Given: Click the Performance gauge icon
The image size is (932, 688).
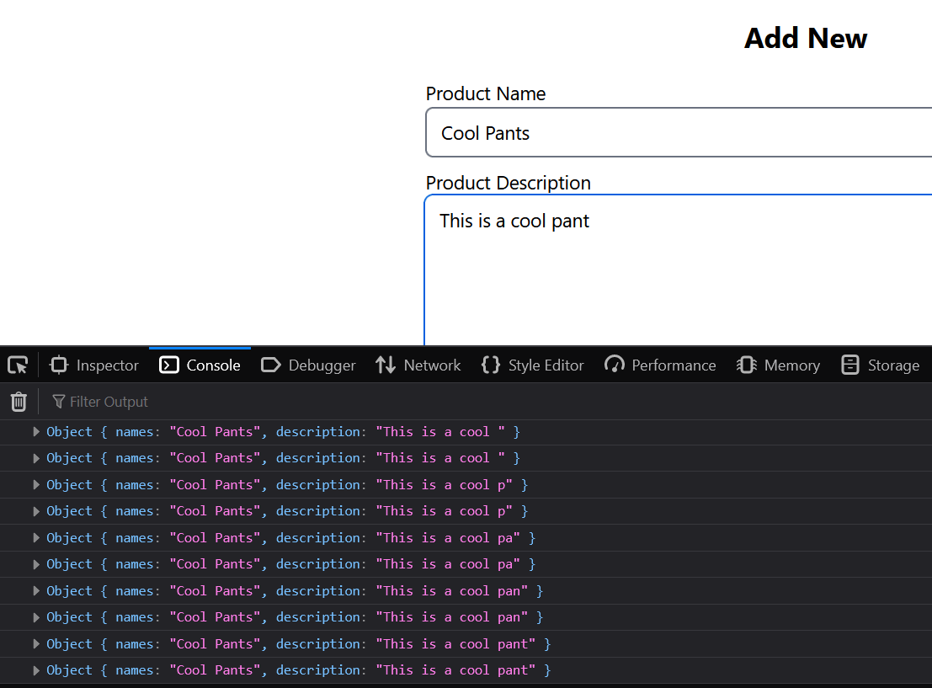Looking at the screenshot, I should click(615, 365).
